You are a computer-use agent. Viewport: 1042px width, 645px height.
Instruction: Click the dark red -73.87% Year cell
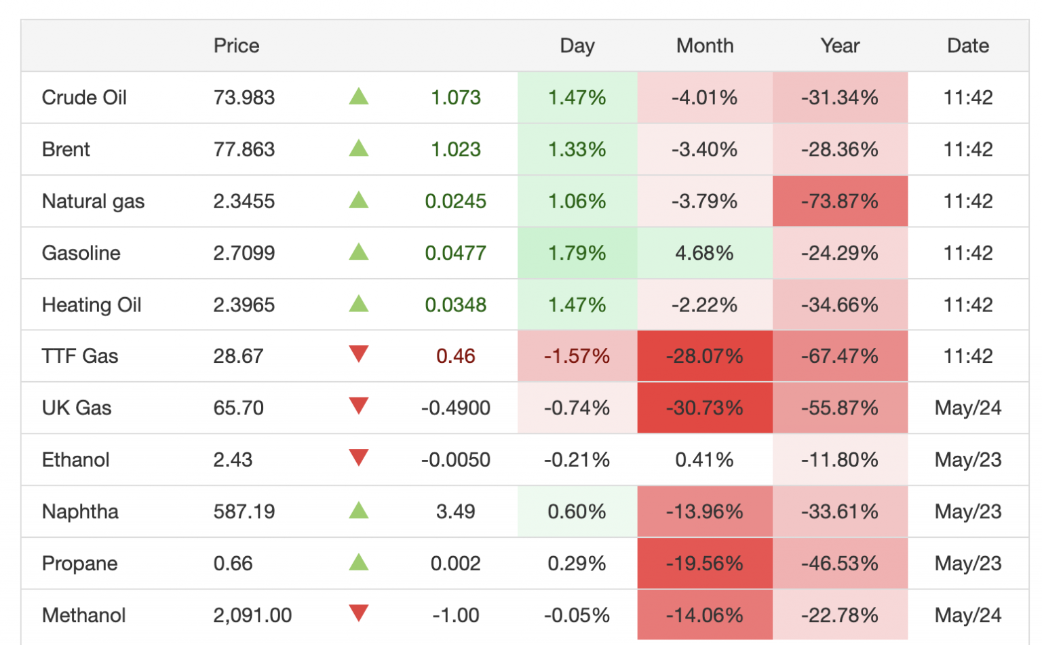click(x=839, y=201)
